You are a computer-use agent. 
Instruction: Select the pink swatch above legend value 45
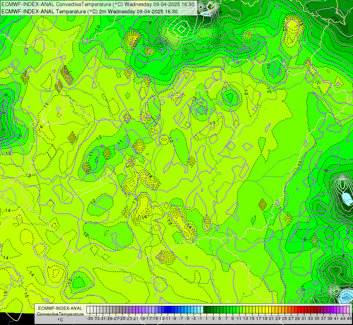(x=348, y=310)
